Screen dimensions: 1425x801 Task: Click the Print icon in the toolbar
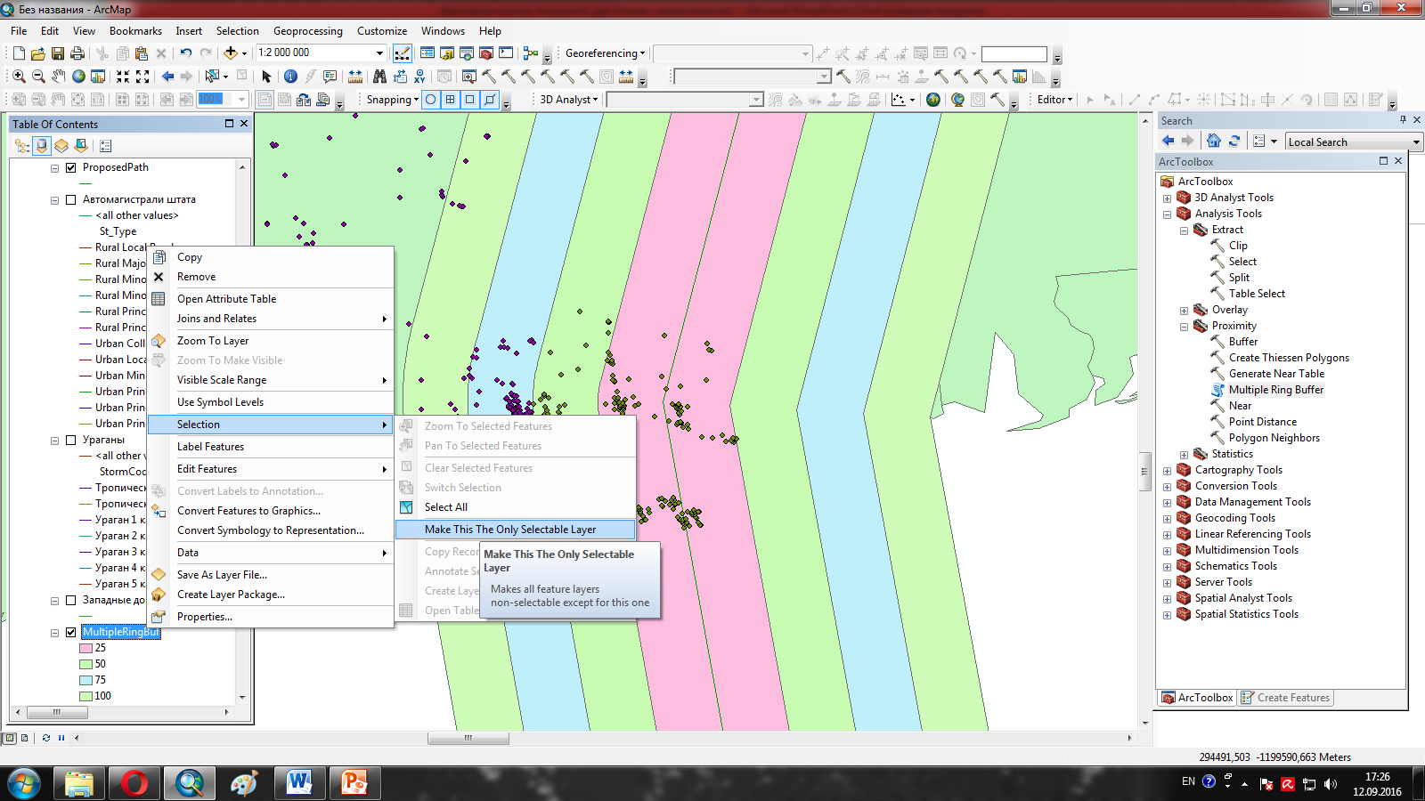point(77,53)
